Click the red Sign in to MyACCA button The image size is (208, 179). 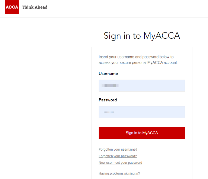click(x=142, y=133)
